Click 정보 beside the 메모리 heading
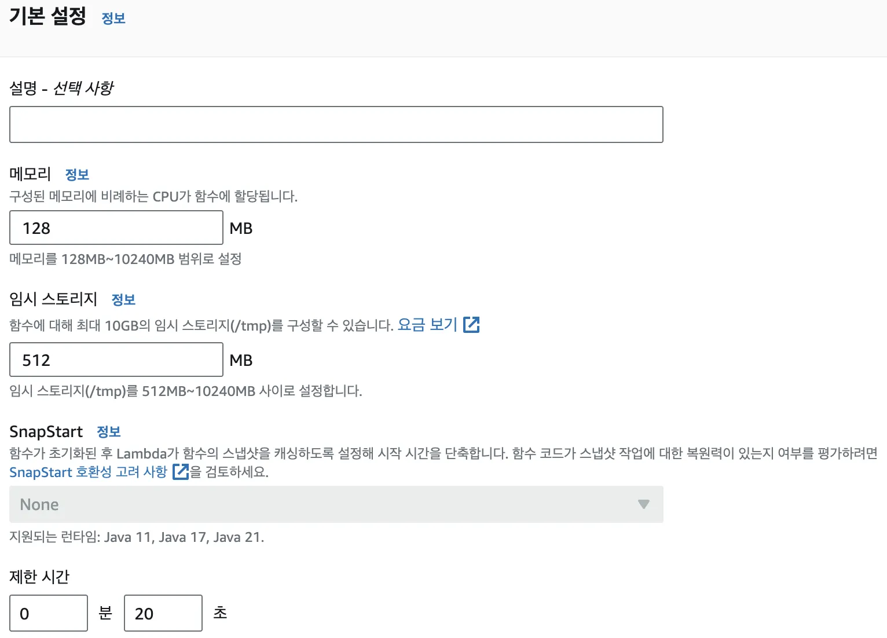Viewport: 887px width, 638px height. pos(77,174)
